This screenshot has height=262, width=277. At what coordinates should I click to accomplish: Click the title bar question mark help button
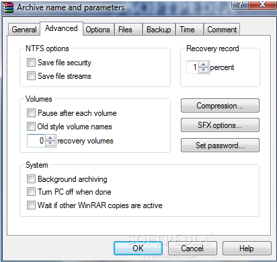(x=240, y=5)
